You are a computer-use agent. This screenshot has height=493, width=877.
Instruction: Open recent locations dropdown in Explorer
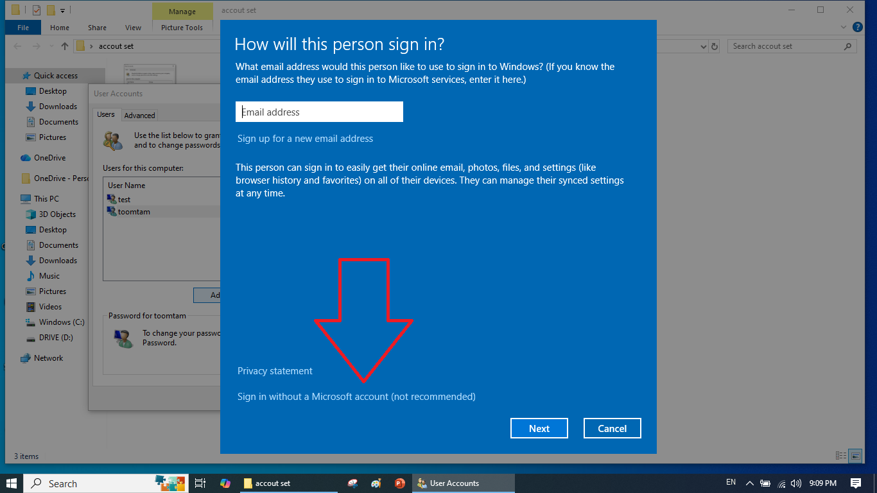click(51, 46)
